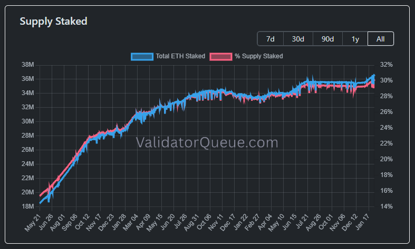Click the 38M left axis label
The width and height of the screenshot is (415, 249).
click(27, 65)
